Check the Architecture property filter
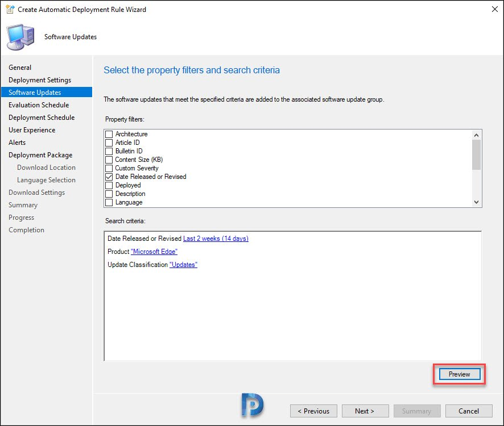This screenshot has width=504, height=426. tap(109, 134)
